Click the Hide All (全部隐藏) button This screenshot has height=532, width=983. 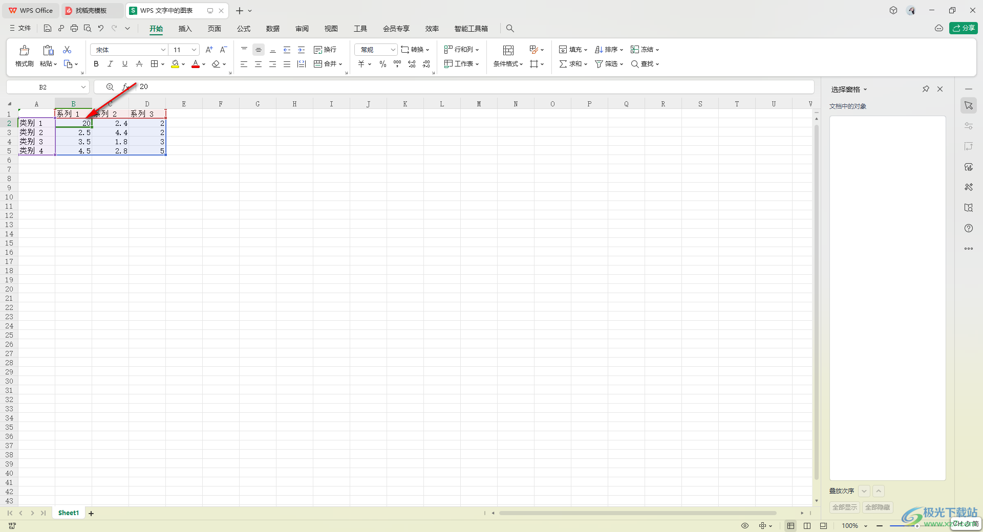[878, 507]
